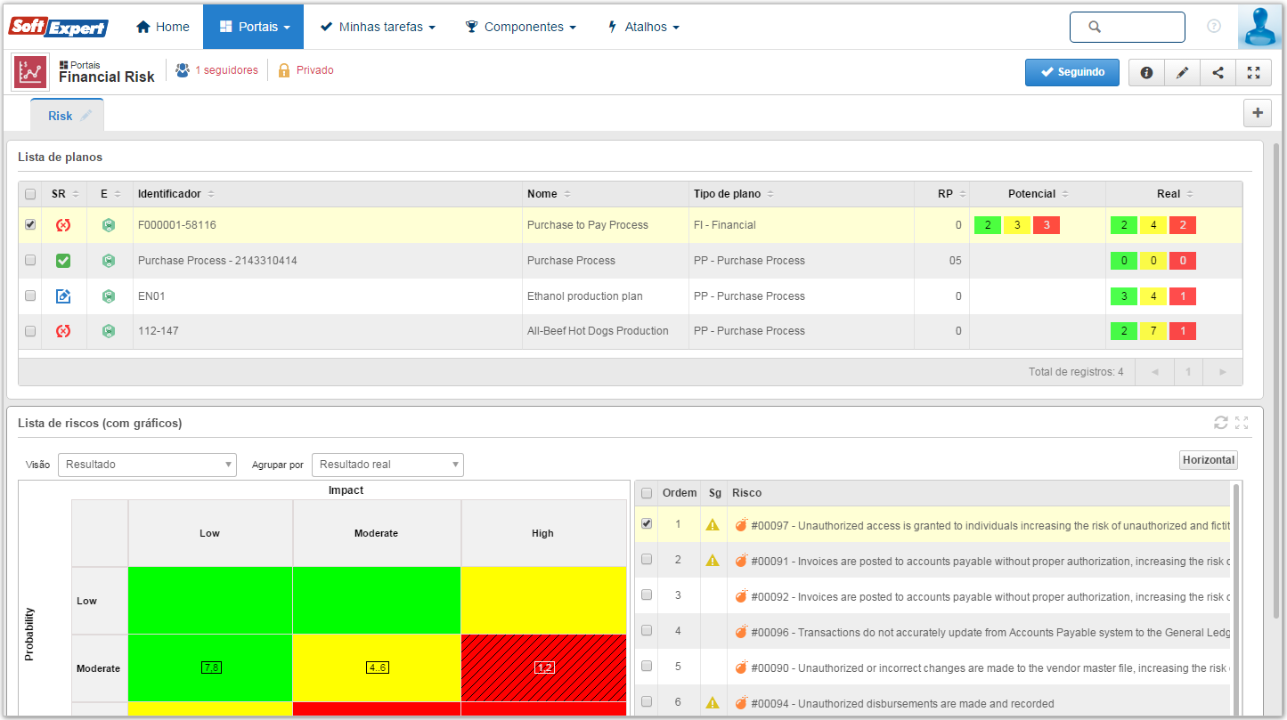Click the search input field
This screenshot has width=1287, height=720.
pyautogui.click(x=1128, y=27)
